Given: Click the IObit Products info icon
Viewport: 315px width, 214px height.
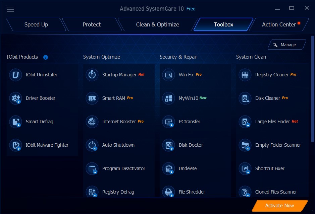Looking at the screenshot, I should [46, 57].
